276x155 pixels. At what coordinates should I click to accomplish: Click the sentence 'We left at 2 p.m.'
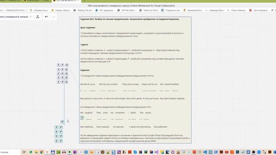[x=88, y=84]
